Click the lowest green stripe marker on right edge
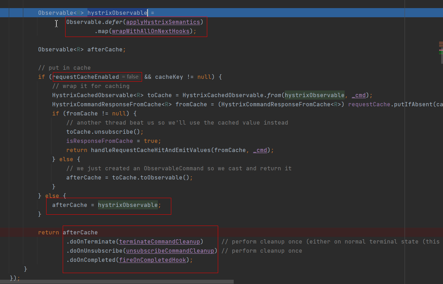This screenshot has width=443, height=284. [441, 53]
